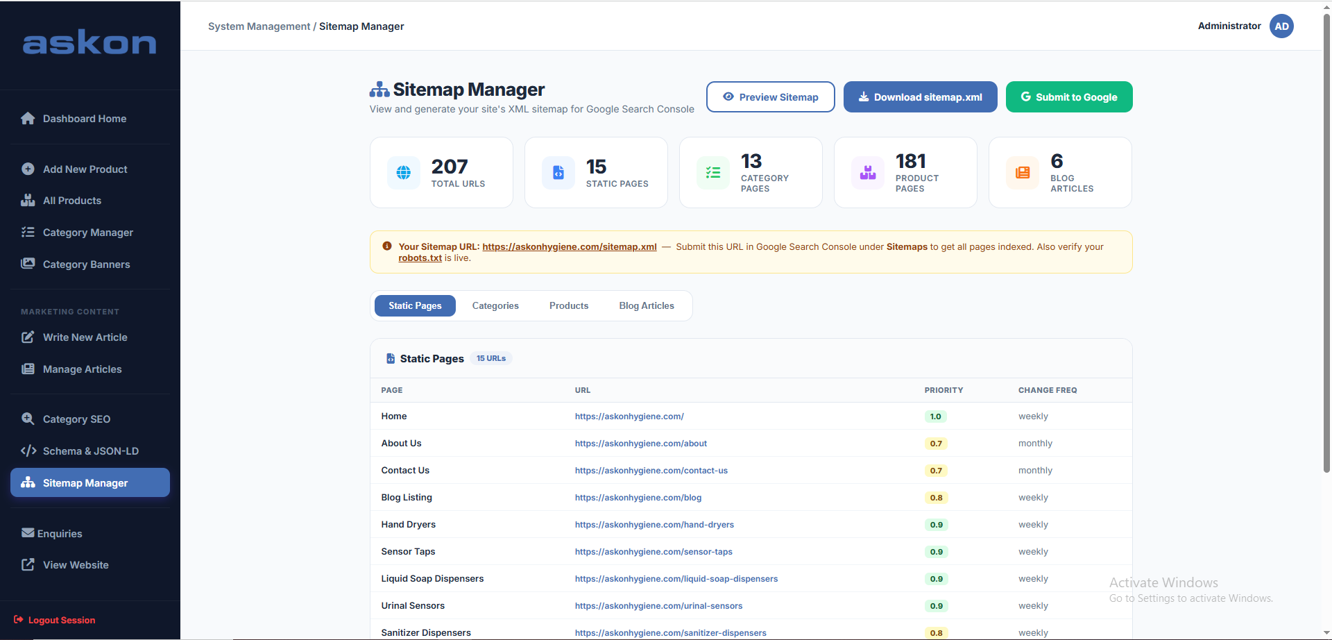Open the sanitizer-dispensers URL link

(671, 633)
